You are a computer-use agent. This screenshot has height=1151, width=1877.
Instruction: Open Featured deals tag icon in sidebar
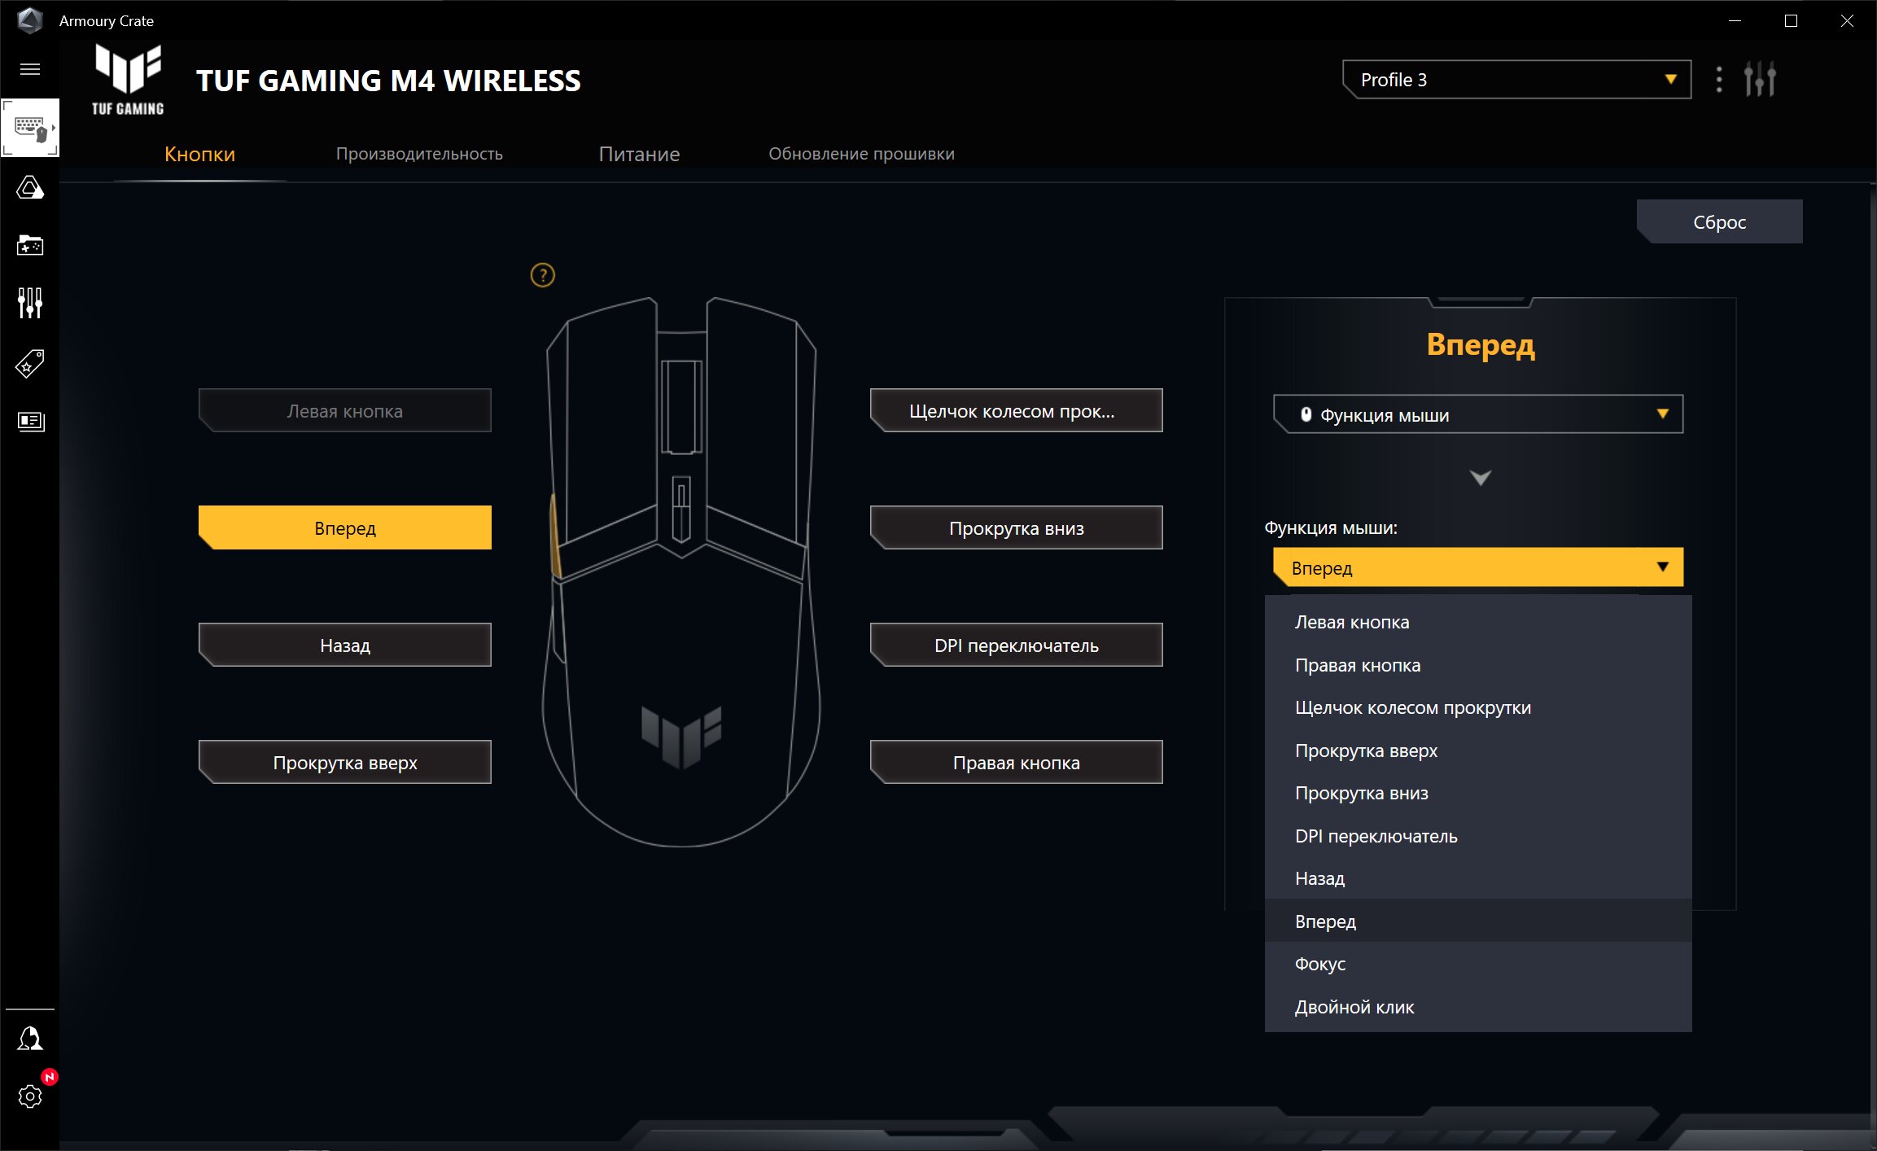30,363
